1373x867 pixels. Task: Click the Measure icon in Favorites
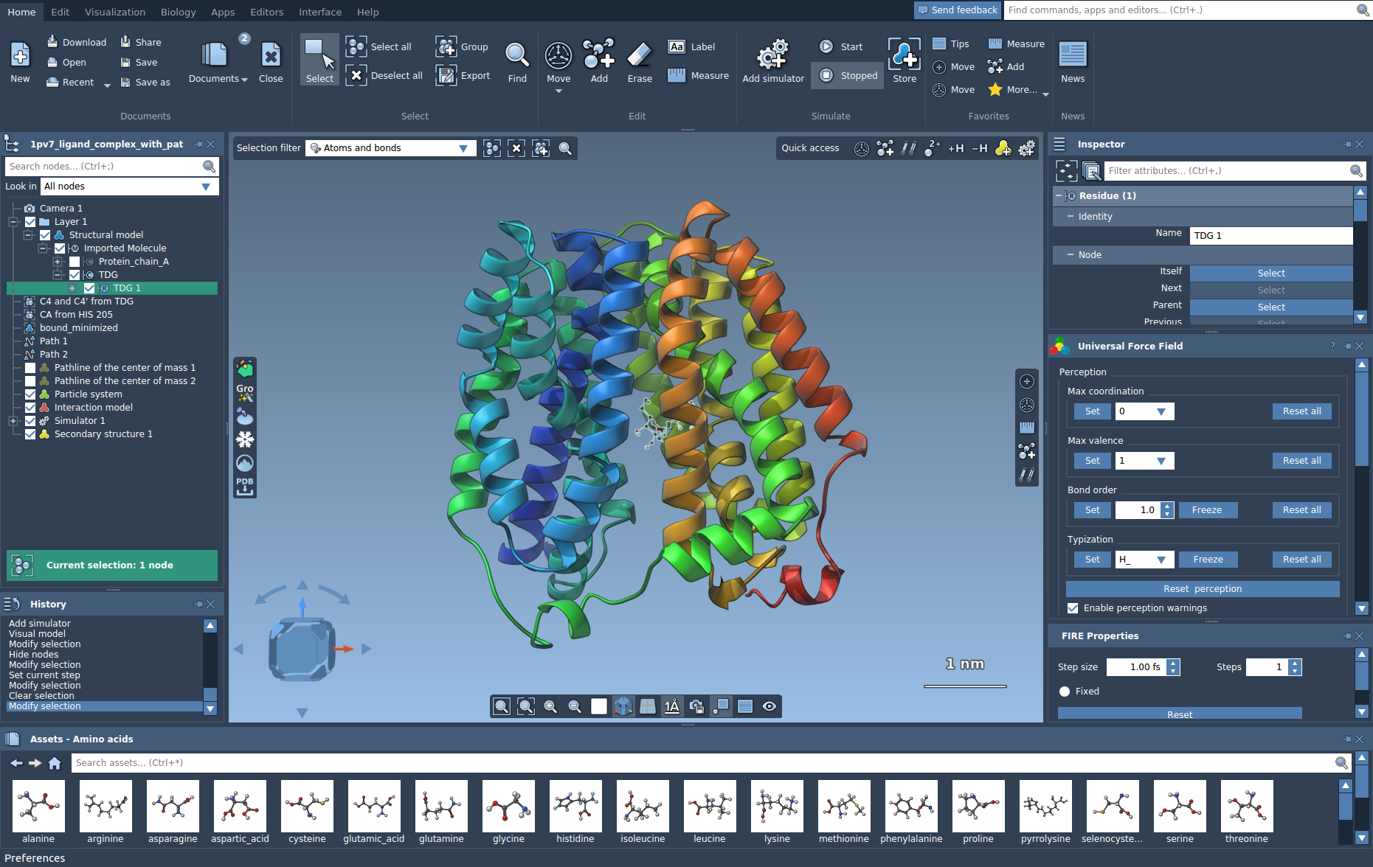tap(995, 43)
